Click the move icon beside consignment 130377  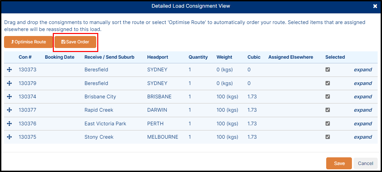click(9, 110)
